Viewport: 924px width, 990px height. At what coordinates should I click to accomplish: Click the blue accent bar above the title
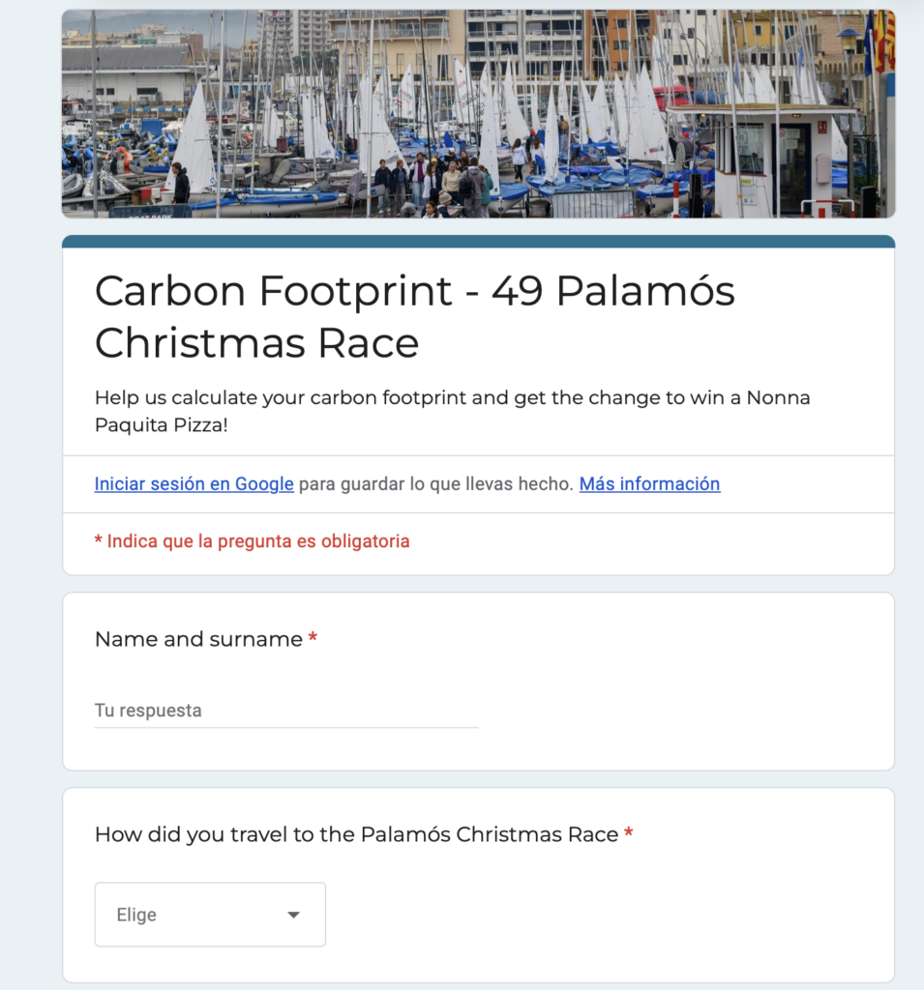tap(478, 241)
